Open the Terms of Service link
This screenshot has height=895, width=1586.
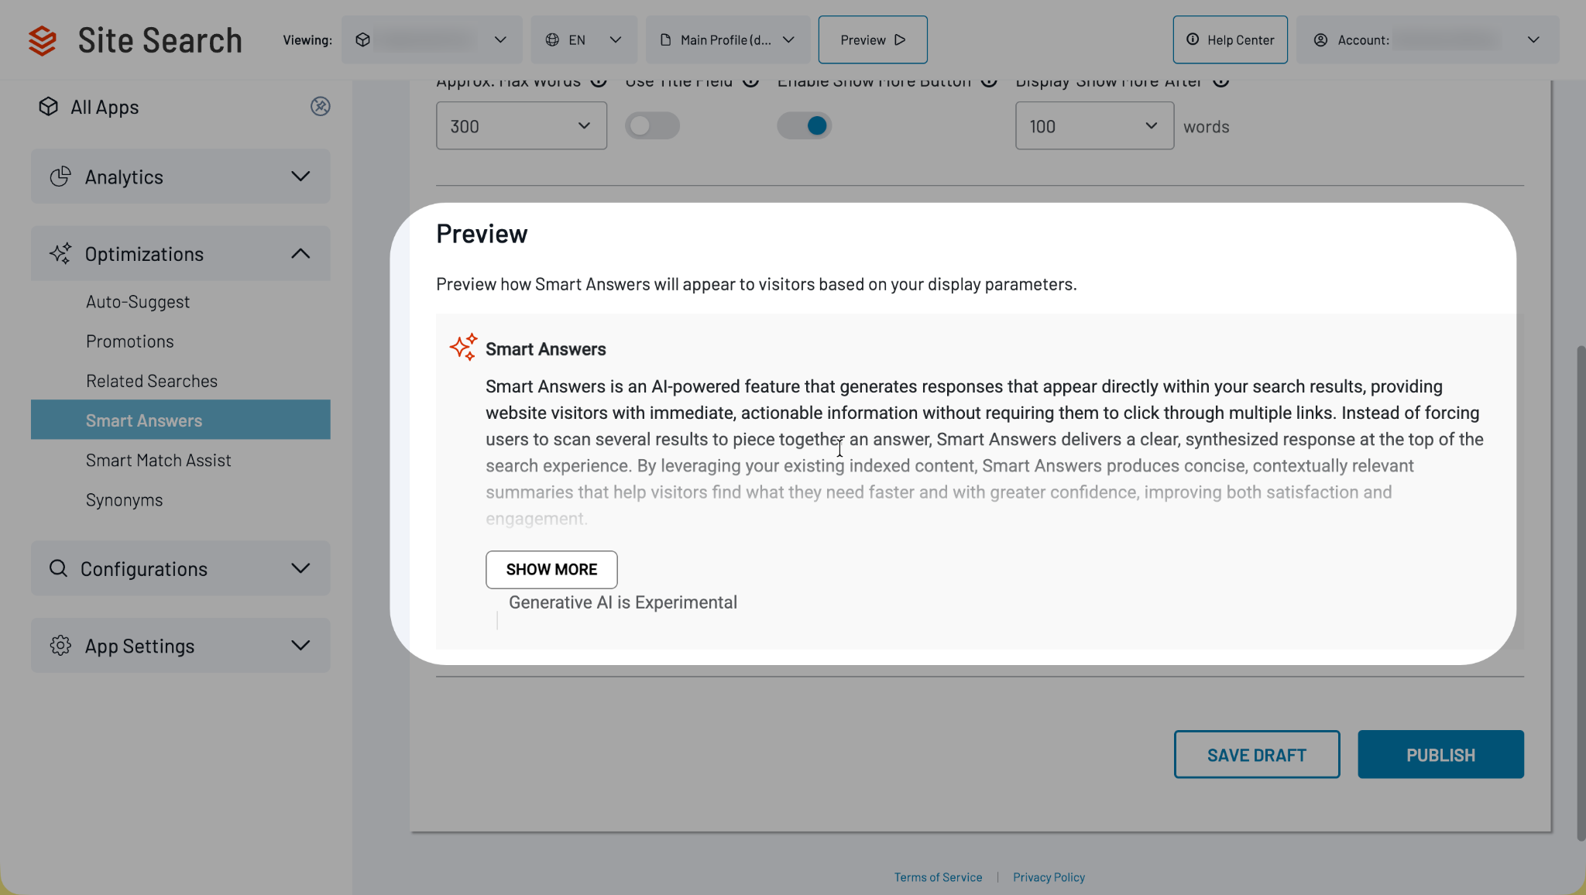(x=938, y=877)
